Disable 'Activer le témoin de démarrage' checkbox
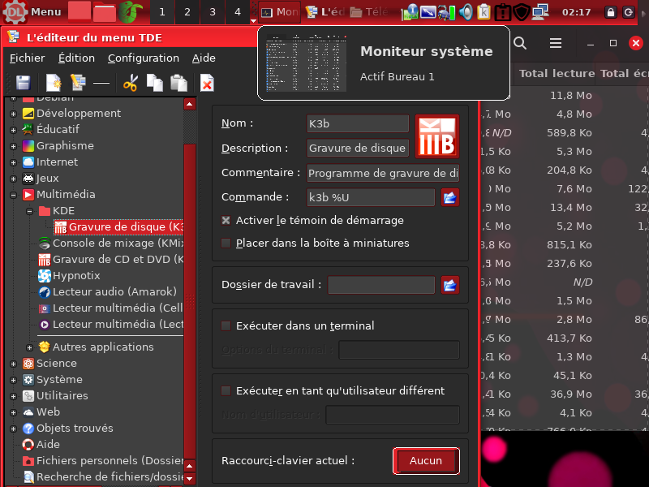 (226, 220)
